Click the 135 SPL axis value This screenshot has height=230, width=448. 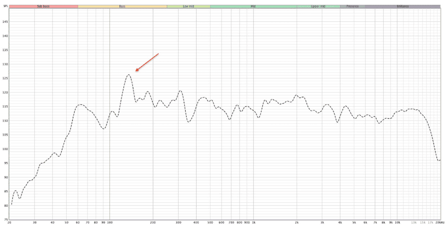(x=5, y=50)
